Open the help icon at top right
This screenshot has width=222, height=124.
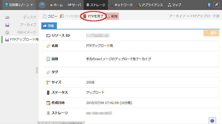(x=209, y=5)
